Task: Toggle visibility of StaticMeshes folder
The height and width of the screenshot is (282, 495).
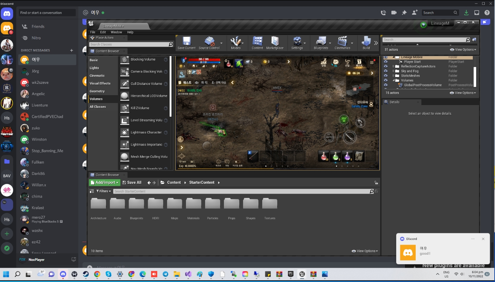Action: tap(386, 76)
